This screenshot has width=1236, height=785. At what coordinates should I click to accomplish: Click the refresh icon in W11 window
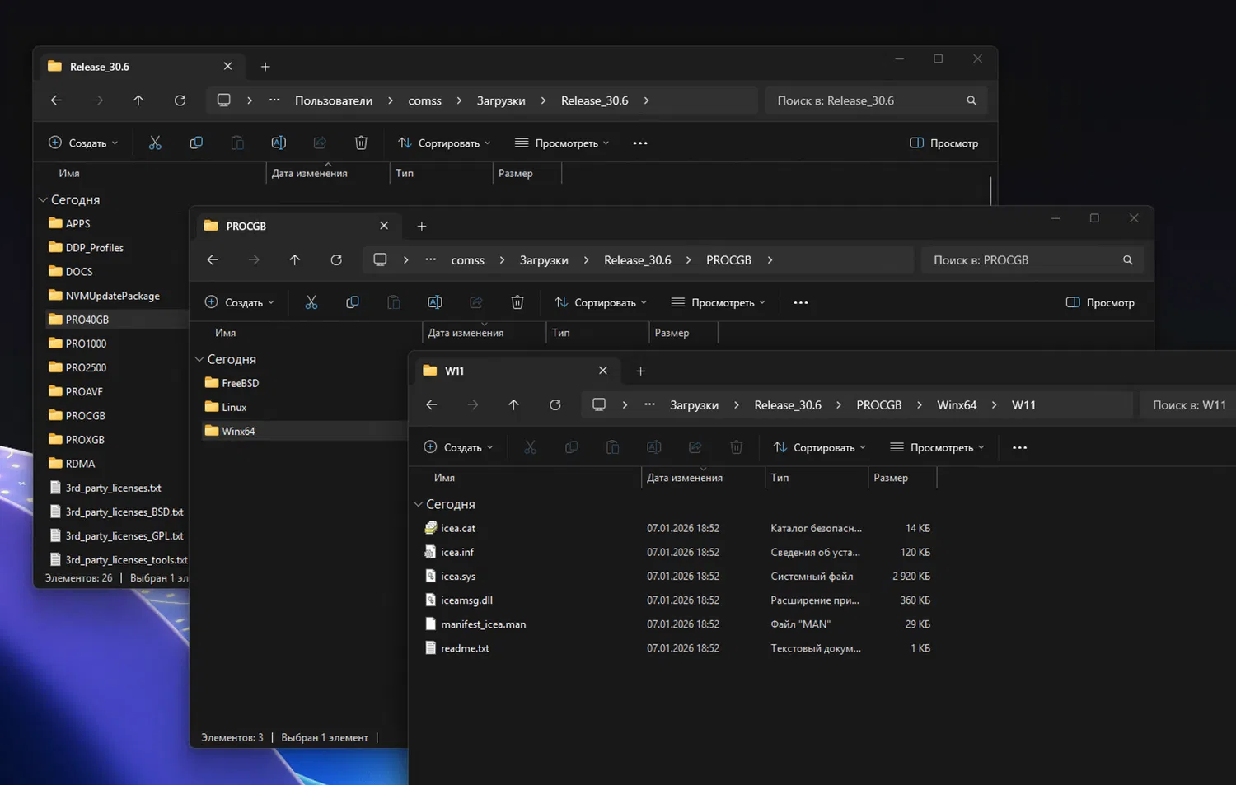coord(555,405)
